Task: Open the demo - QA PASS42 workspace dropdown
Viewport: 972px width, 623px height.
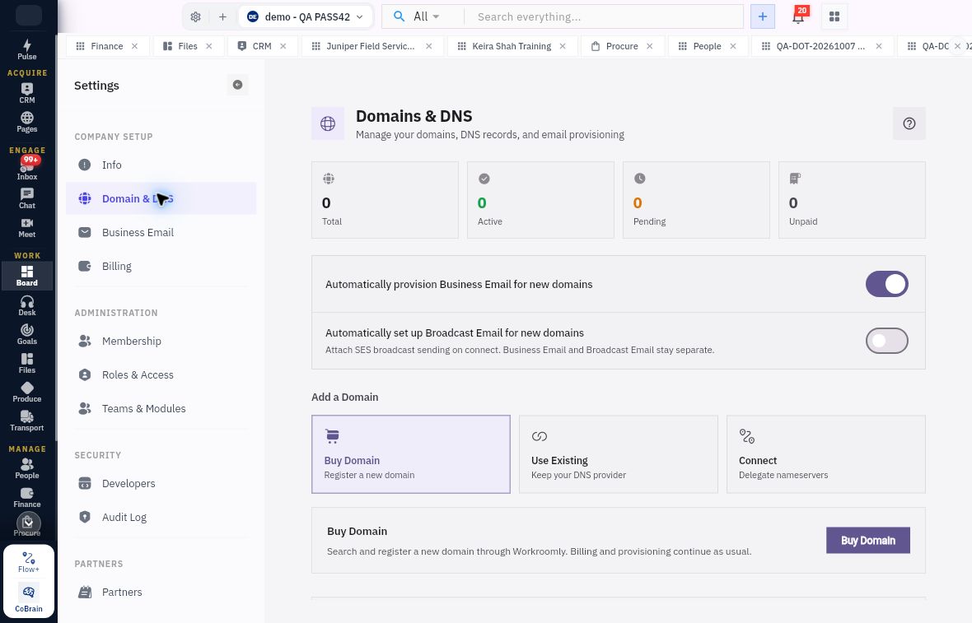Action: (x=306, y=16)
